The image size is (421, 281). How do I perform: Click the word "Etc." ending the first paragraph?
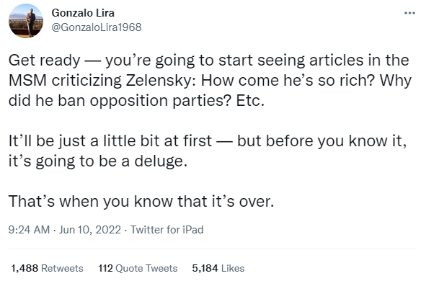click(x=250, y=101)
